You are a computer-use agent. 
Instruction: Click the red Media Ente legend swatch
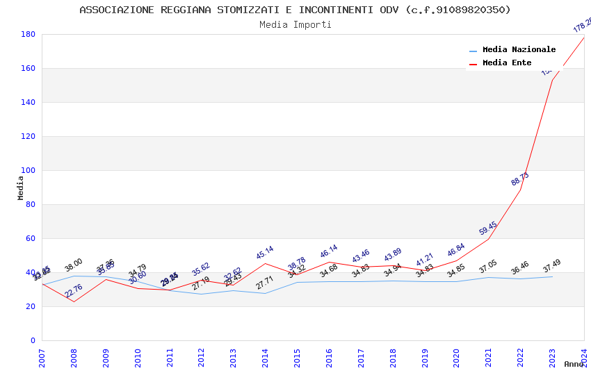click(x=473, y=64)
